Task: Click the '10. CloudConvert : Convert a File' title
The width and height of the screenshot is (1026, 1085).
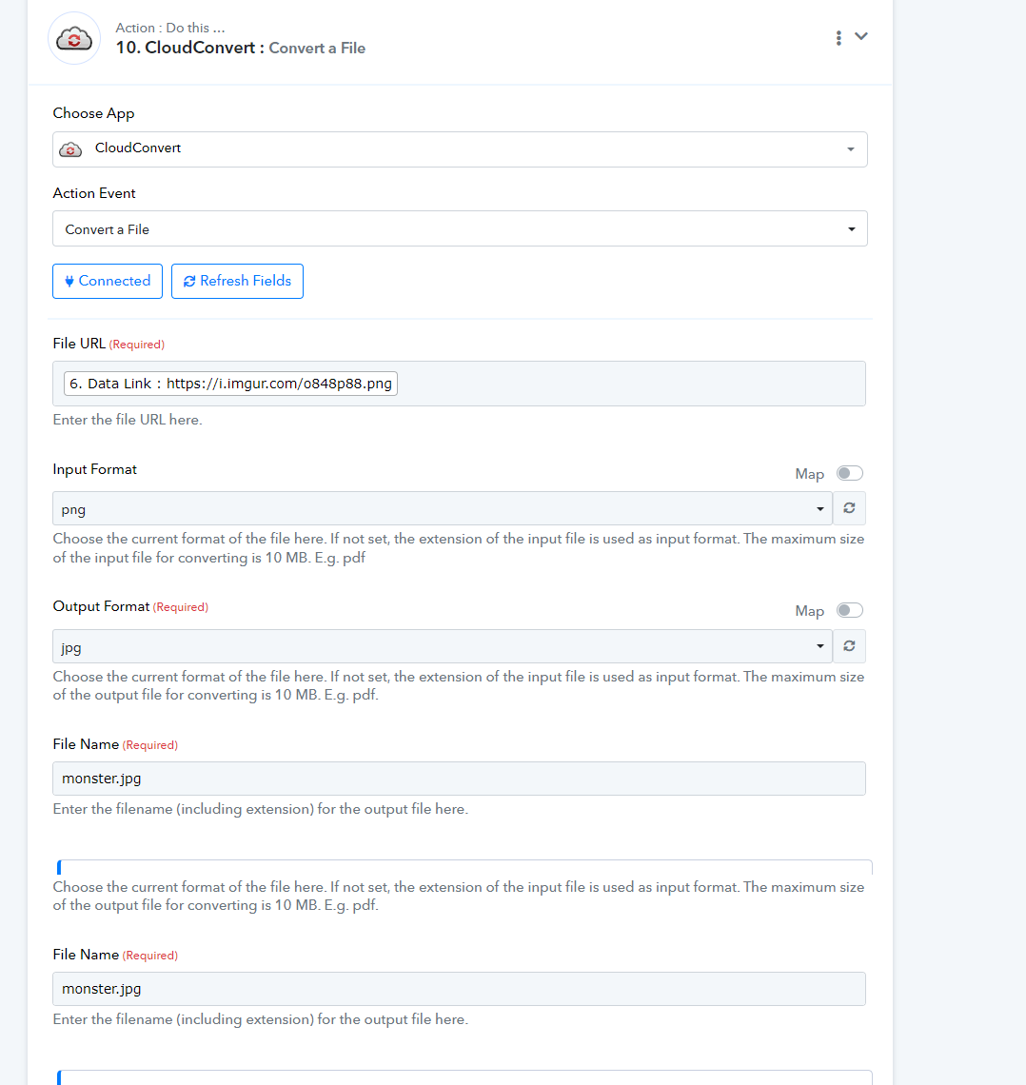Action: click(240, 48)
